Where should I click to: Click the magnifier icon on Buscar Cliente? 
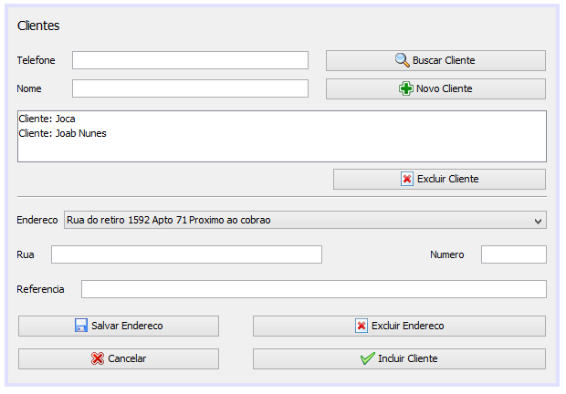click(x=402, y=60)
